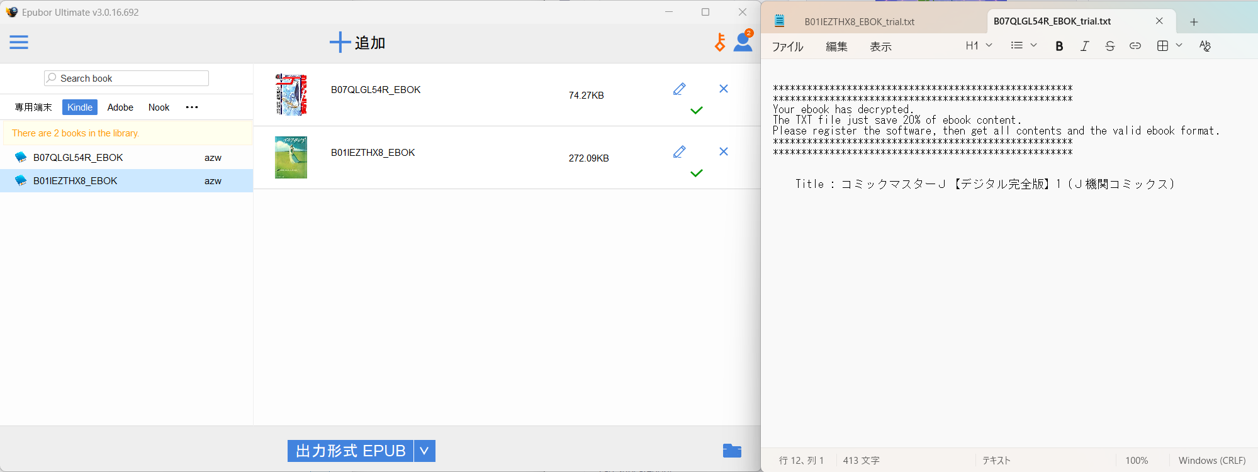Click the 272.09KB file size
Viewport: 1258px width, 472px height.
[x=588, y=158]
